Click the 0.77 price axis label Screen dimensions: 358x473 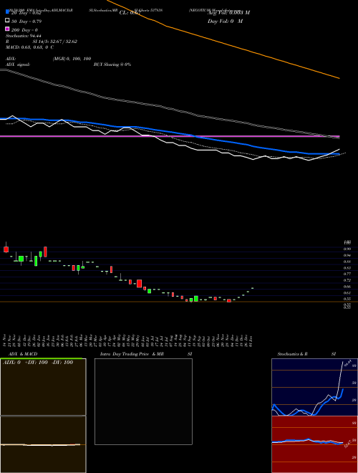(347, 274)
